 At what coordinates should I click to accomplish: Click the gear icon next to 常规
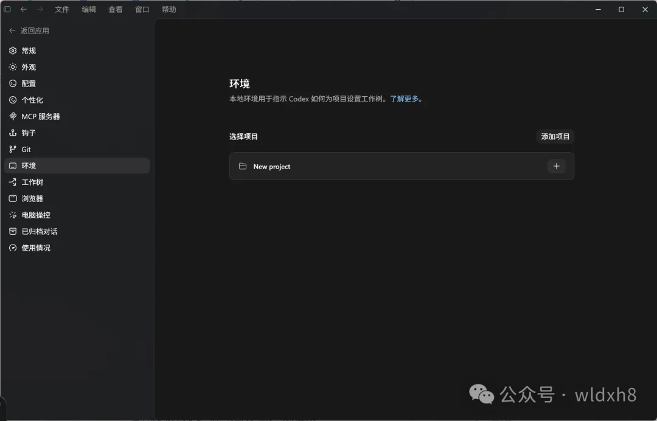13,50
